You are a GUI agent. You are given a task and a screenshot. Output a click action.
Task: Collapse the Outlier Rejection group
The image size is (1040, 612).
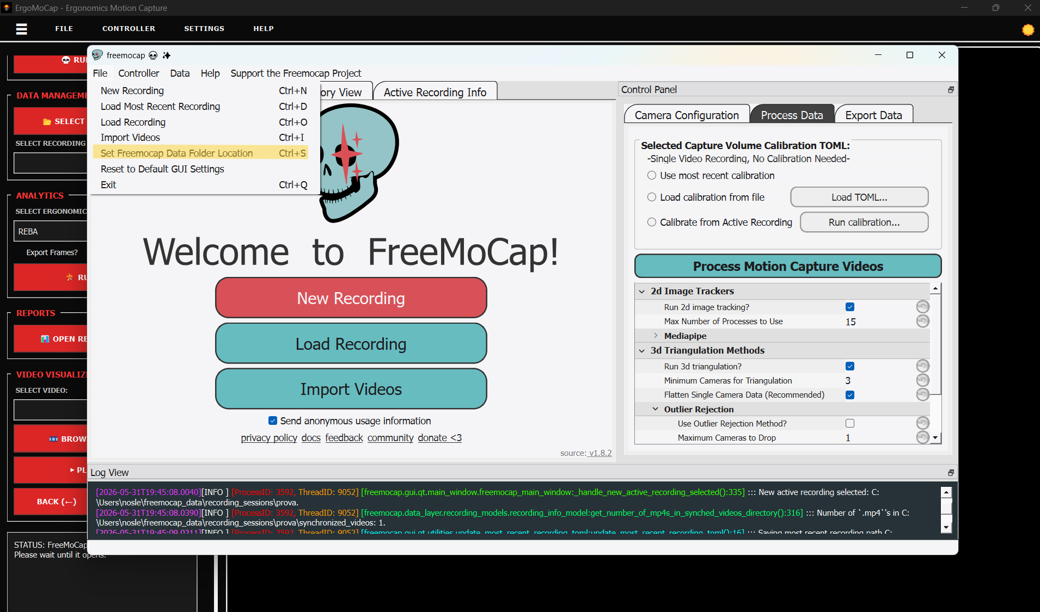[x=656, y=409]
